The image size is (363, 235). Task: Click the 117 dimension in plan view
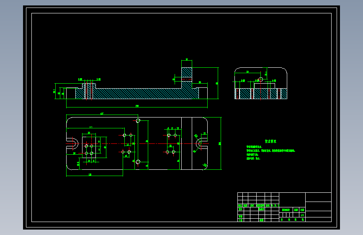[x=91, y=127]
